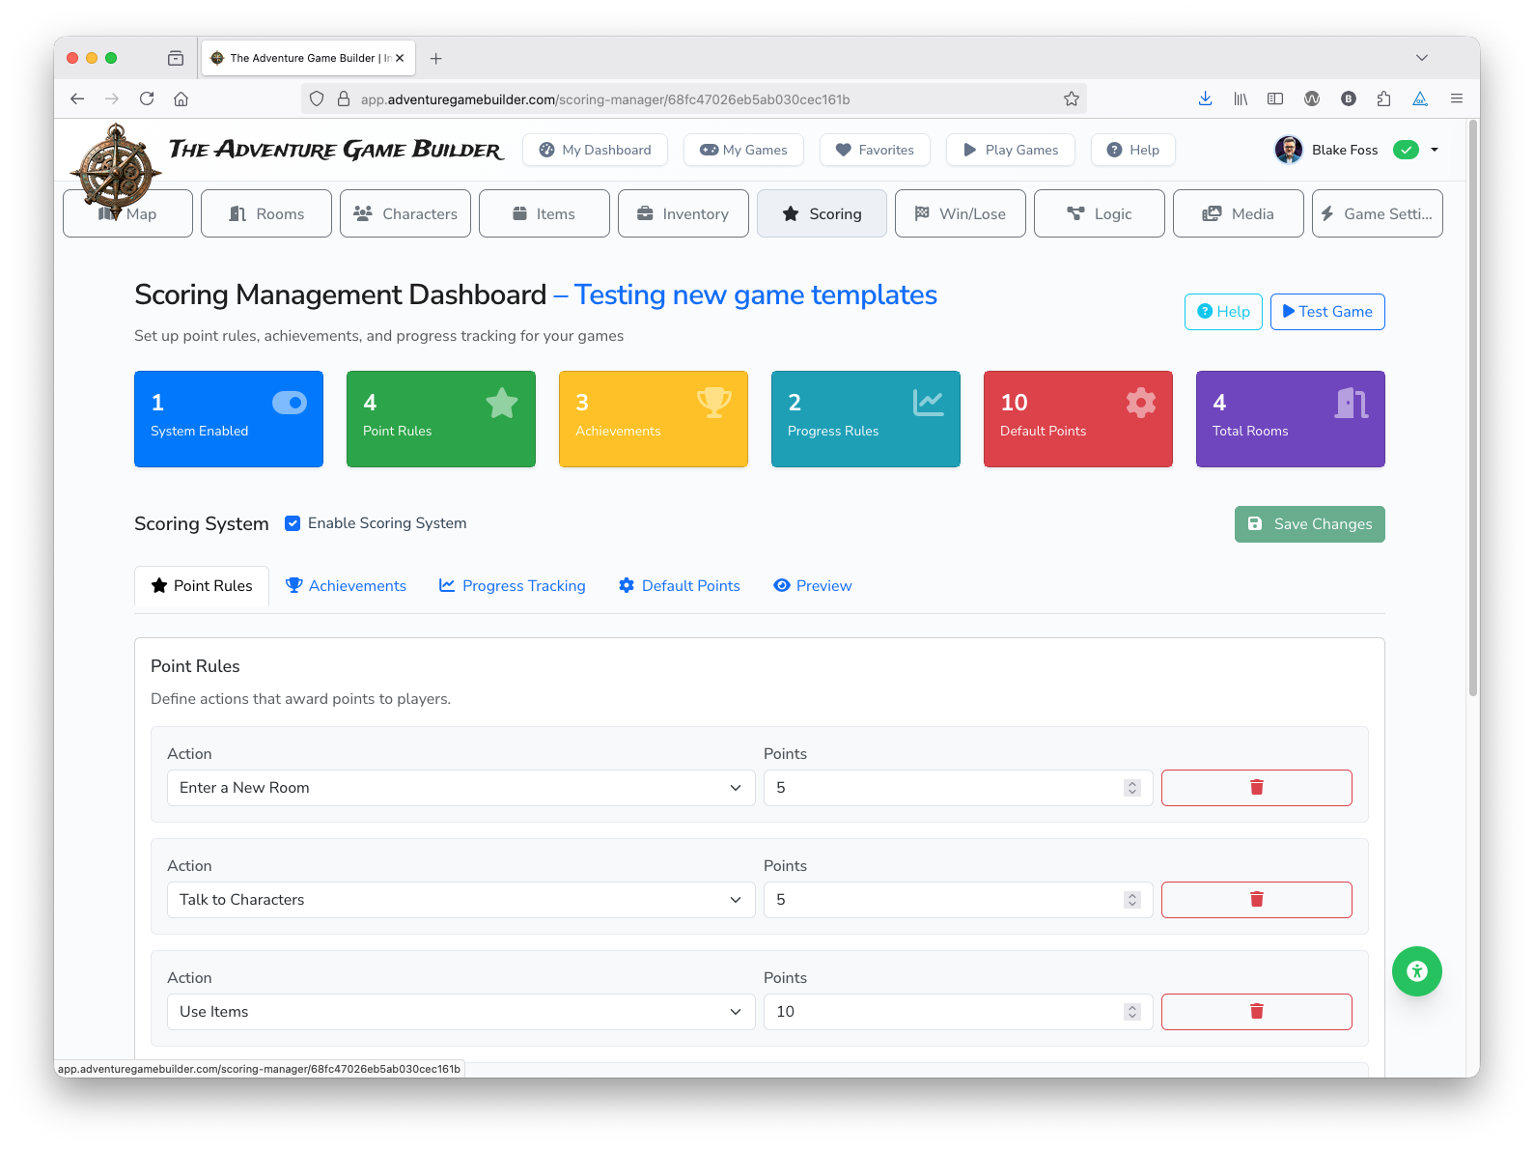Image resolution: width=1534 pixels, height=1149 pixels.
Task: Uncheck Enable Scoring System checkbox
Action: (x=293, y=523)
